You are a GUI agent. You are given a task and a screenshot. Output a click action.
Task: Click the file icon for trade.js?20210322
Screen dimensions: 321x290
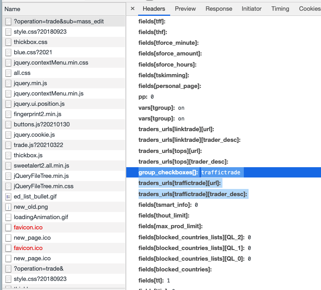click(x=8, y=145)
